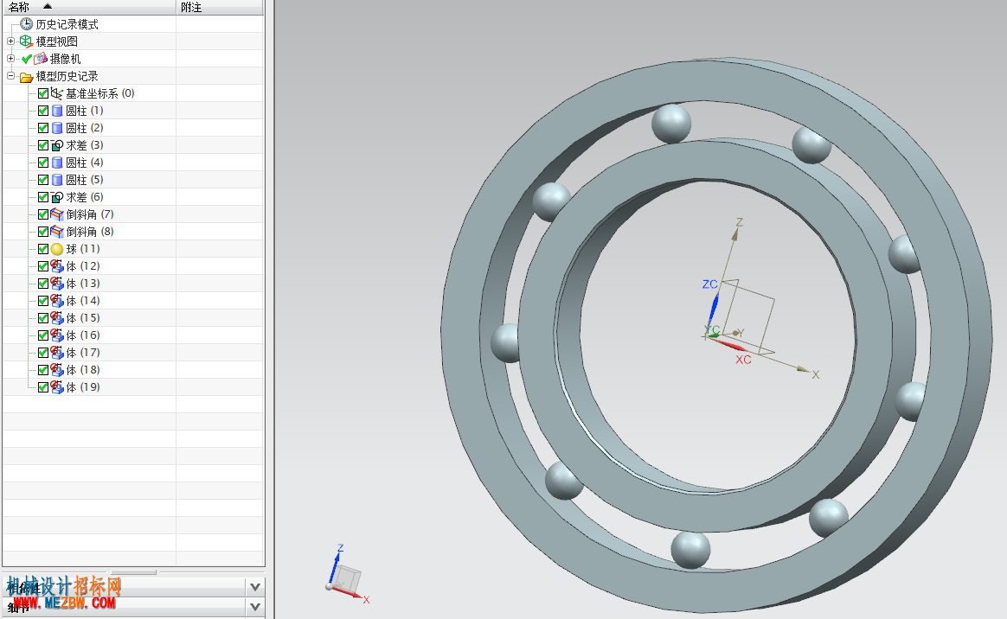The image size is (1007, 619).
Task: Click the body icon of 体 (18)
Action: tap(57, 370)
